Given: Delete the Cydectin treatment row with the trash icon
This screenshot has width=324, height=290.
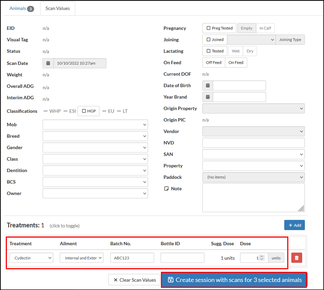Looking at the screenshot, I should [x=296, y=258].
